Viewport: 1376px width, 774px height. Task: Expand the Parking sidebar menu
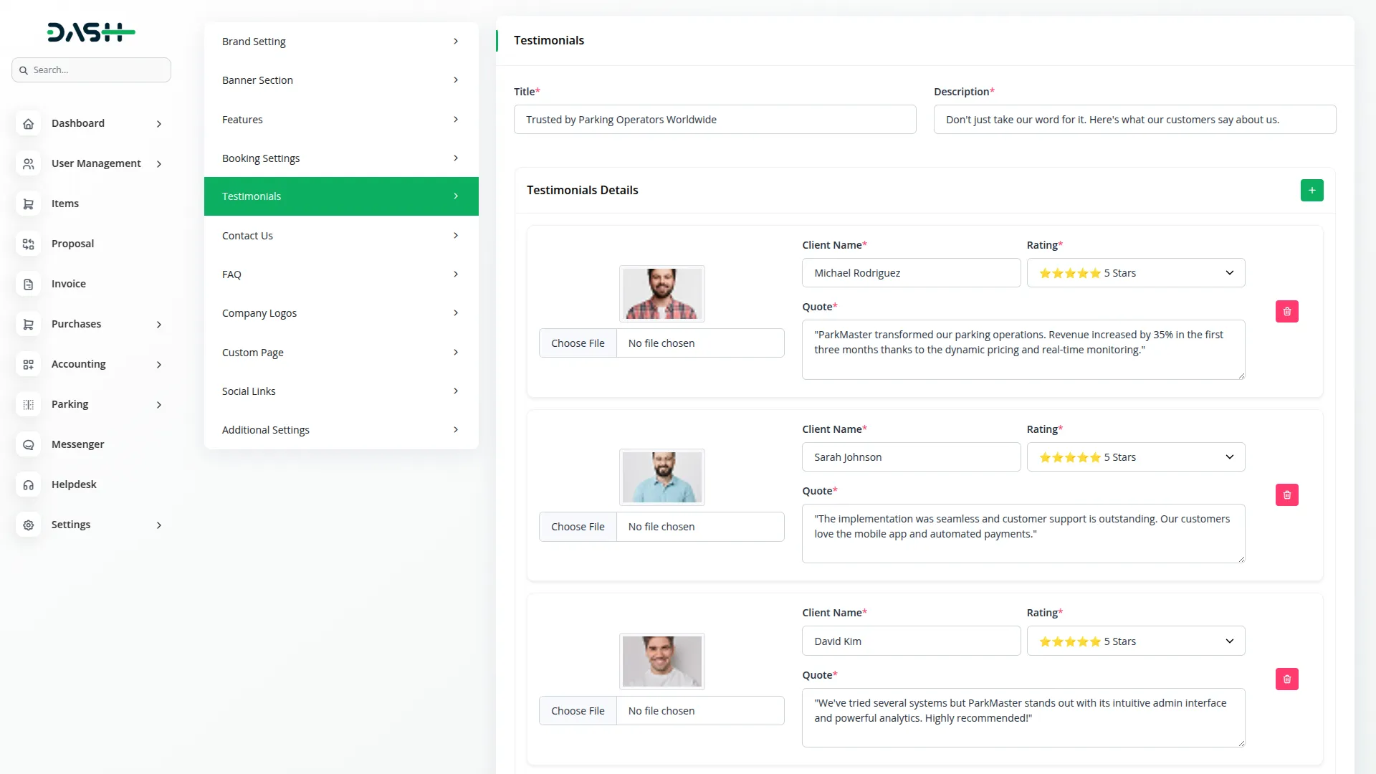158,404
